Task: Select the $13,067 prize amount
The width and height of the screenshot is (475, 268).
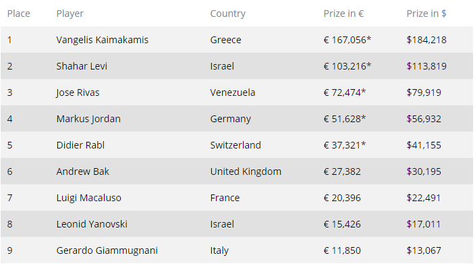Action: point(424,250)
